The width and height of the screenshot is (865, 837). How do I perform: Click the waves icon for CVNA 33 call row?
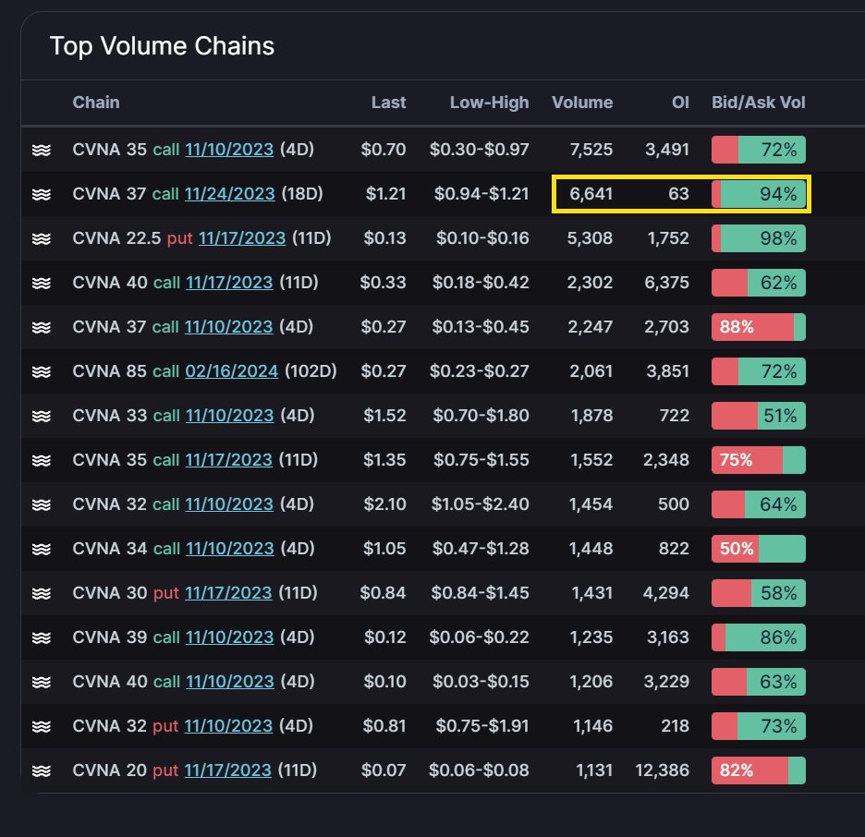coord(42,416)
